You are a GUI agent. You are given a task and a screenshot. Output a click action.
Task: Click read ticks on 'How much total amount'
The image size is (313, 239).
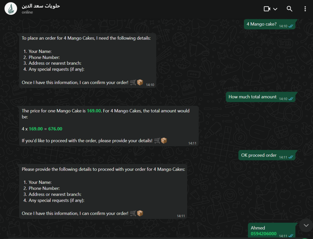coord(291,99)
